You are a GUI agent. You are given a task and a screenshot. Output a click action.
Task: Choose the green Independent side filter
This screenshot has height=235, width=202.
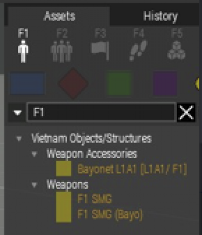click(119, 84)
